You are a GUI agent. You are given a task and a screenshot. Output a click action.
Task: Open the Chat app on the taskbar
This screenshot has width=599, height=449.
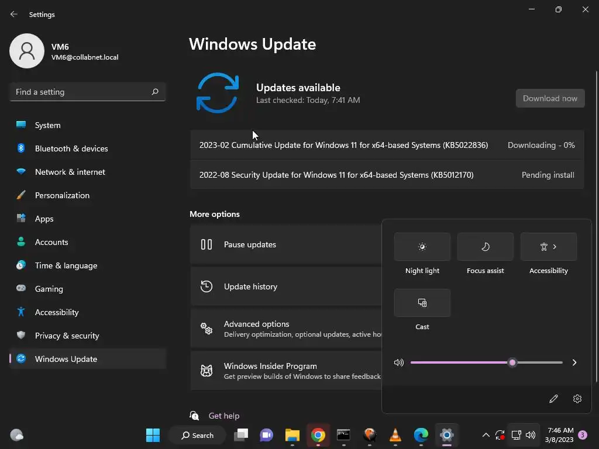pyautogui.click(x=267, y=435)
